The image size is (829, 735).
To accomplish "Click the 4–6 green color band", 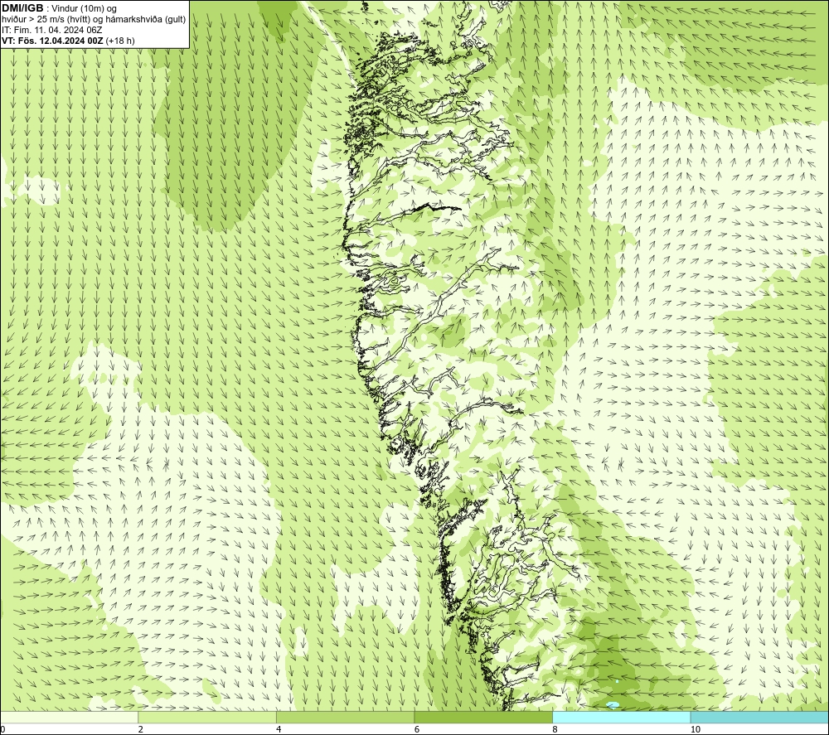I will coord(345,718).
